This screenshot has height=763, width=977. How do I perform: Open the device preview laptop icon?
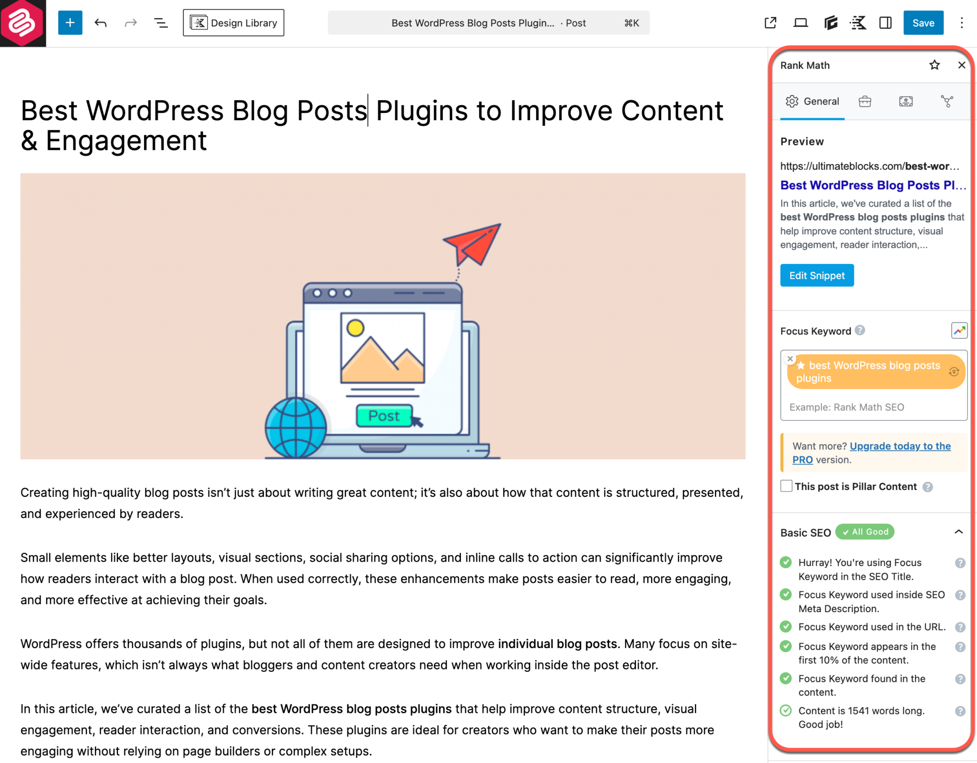[x=800, y=23]
